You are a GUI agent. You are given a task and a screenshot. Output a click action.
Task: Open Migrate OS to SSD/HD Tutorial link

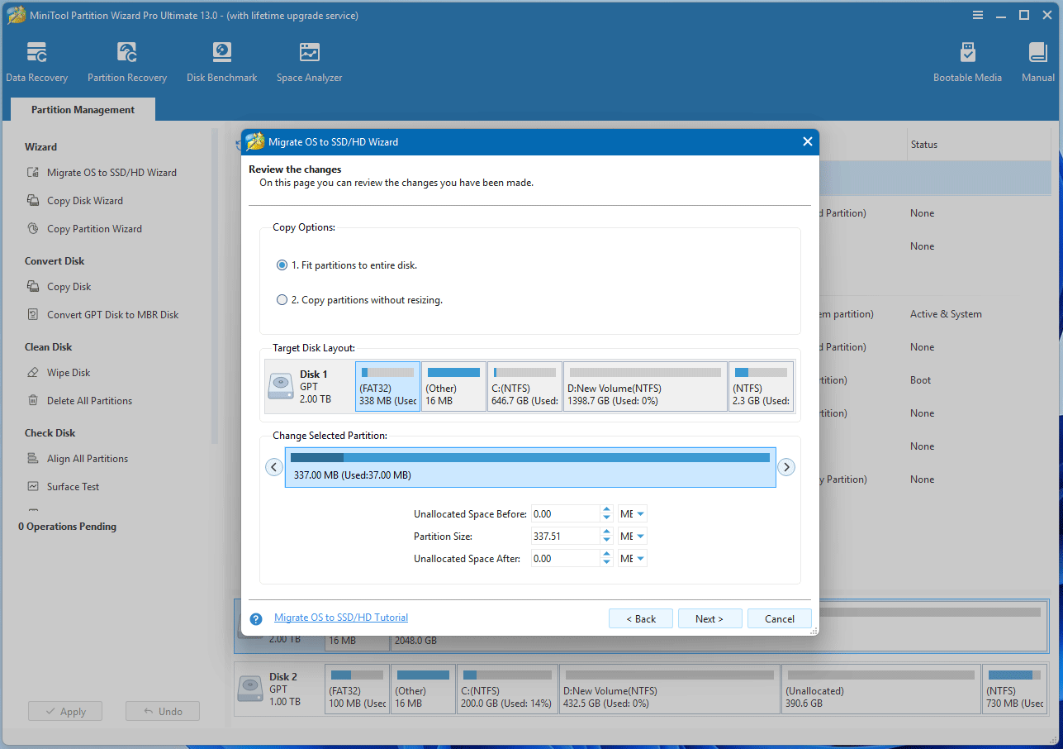341,618
